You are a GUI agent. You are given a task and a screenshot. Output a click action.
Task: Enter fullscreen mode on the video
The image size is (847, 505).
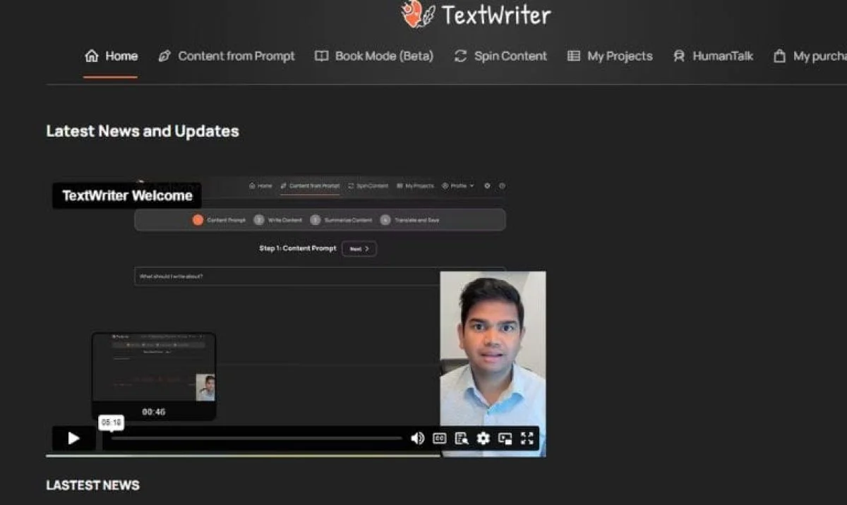(527, 439)
